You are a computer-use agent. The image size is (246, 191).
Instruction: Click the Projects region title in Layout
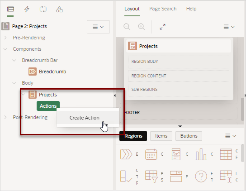point(148,46)
